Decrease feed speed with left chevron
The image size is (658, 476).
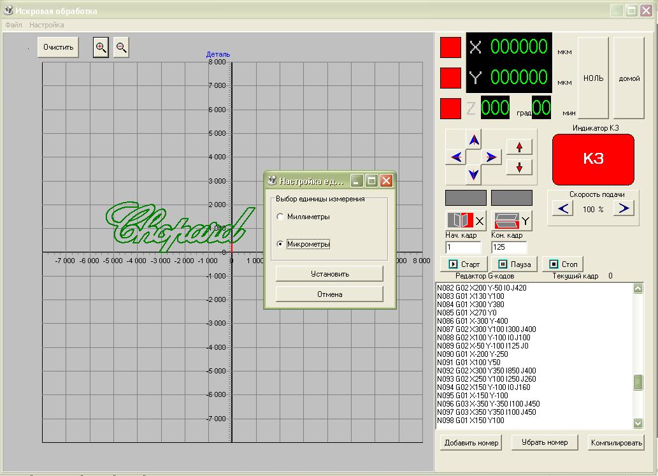coord(562,208)
